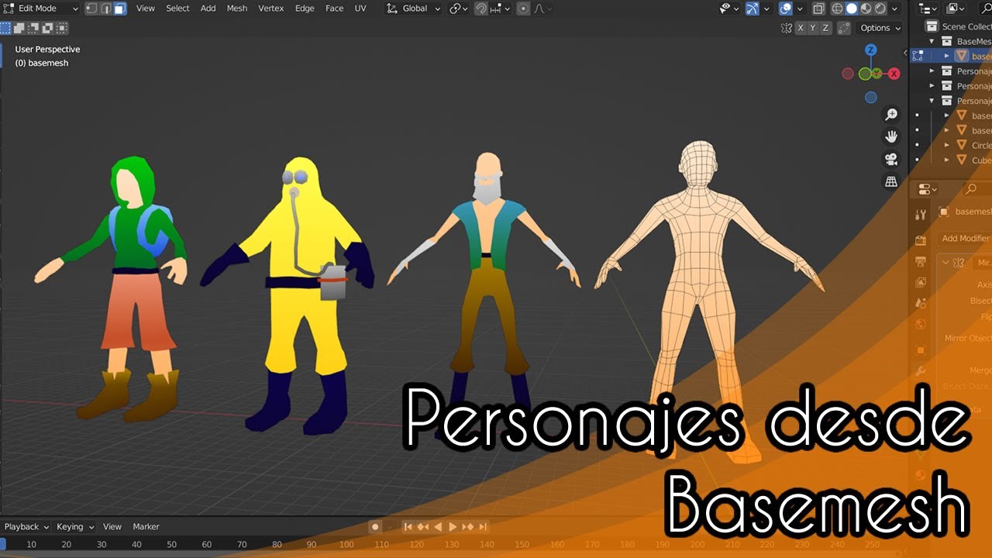Click the blue Z axis gizmo
992x558 pixels.
point(871,50)
